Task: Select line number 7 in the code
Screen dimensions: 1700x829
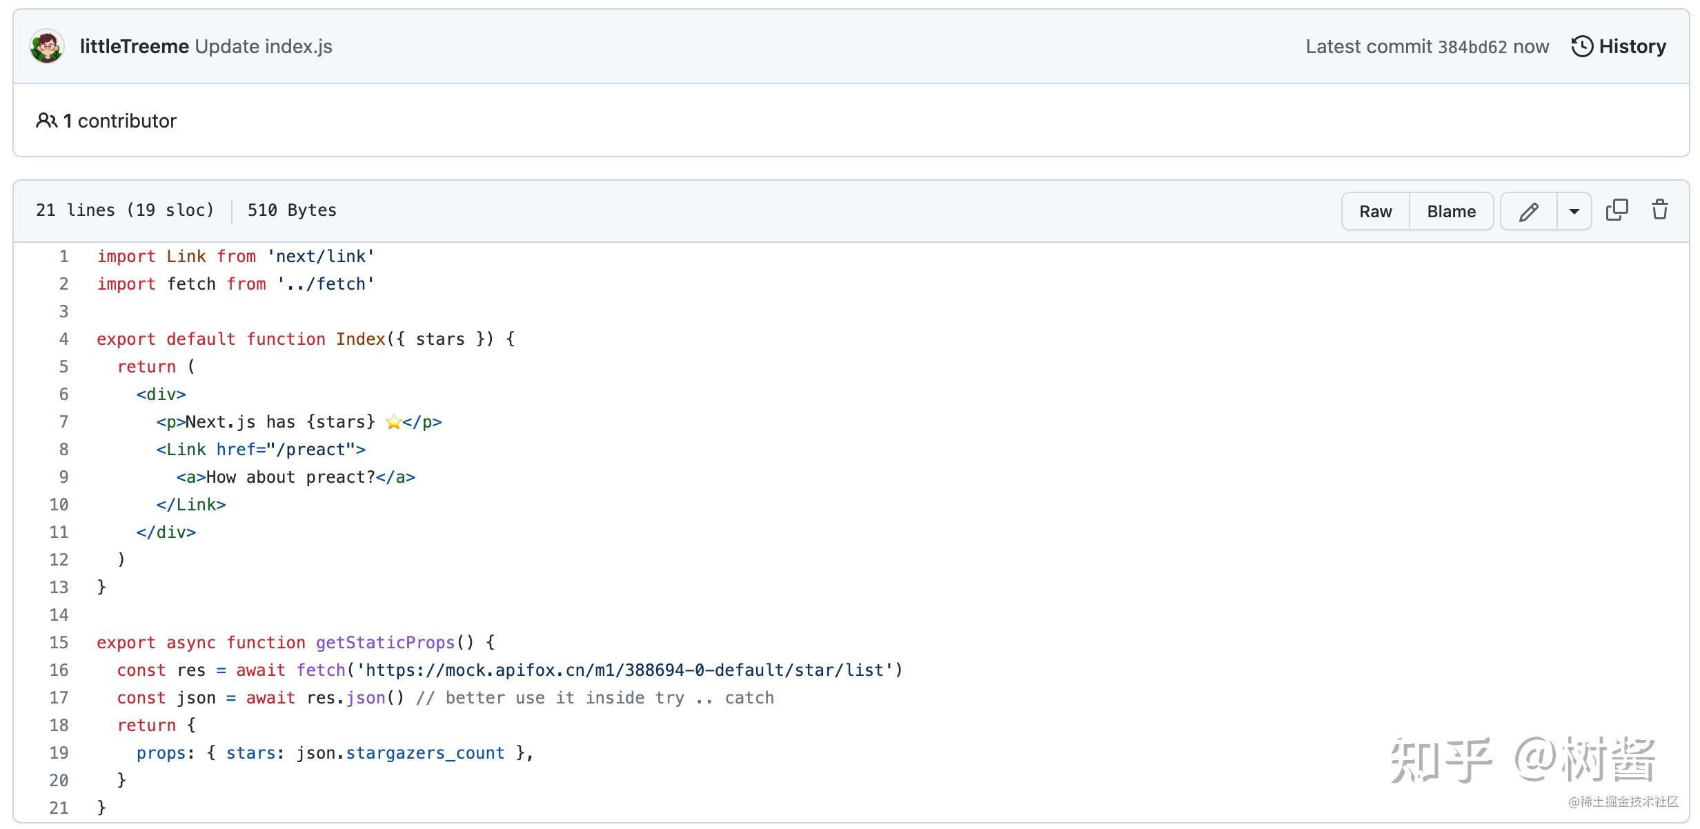Action: pos(63,421)
